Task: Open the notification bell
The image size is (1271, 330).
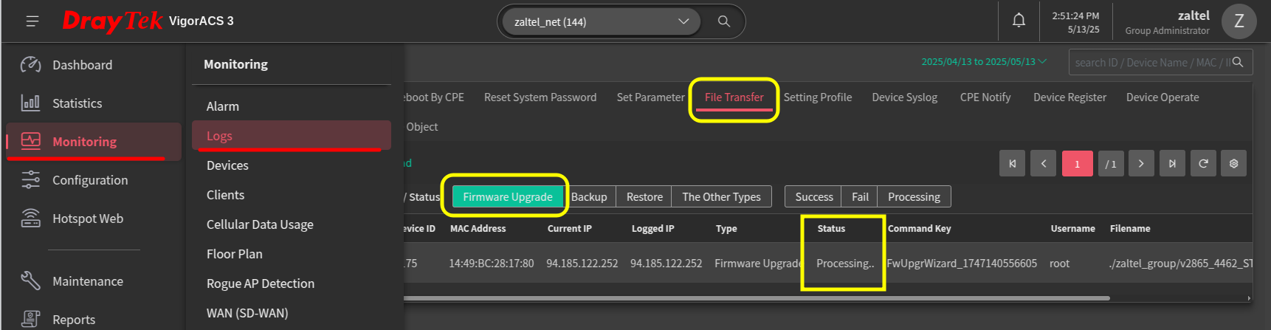Action: (x=1019, y=21)
